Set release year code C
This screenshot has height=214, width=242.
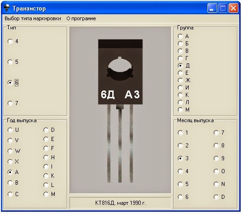click(10, 194)
